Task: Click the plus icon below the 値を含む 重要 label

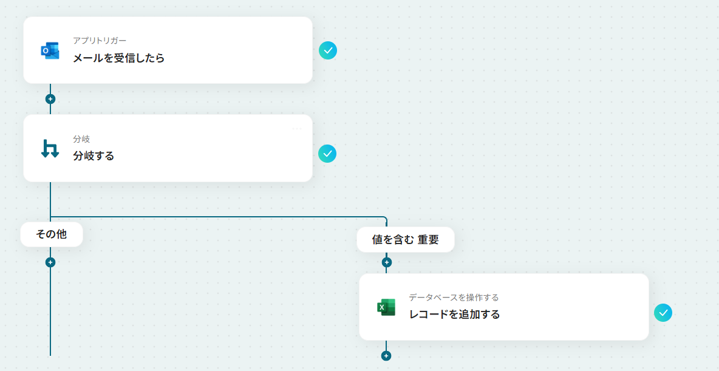Action: tap(387, 262)
